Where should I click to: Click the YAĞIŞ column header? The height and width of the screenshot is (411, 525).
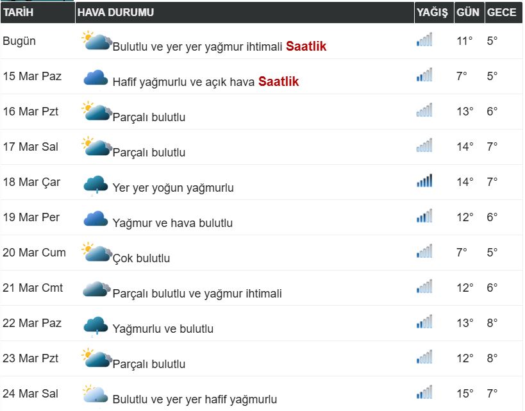(432, 12)
